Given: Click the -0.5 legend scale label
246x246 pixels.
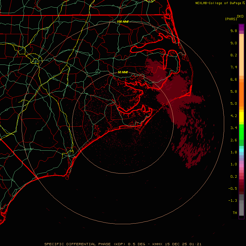Looking at the screenshot, I should 233,189.
